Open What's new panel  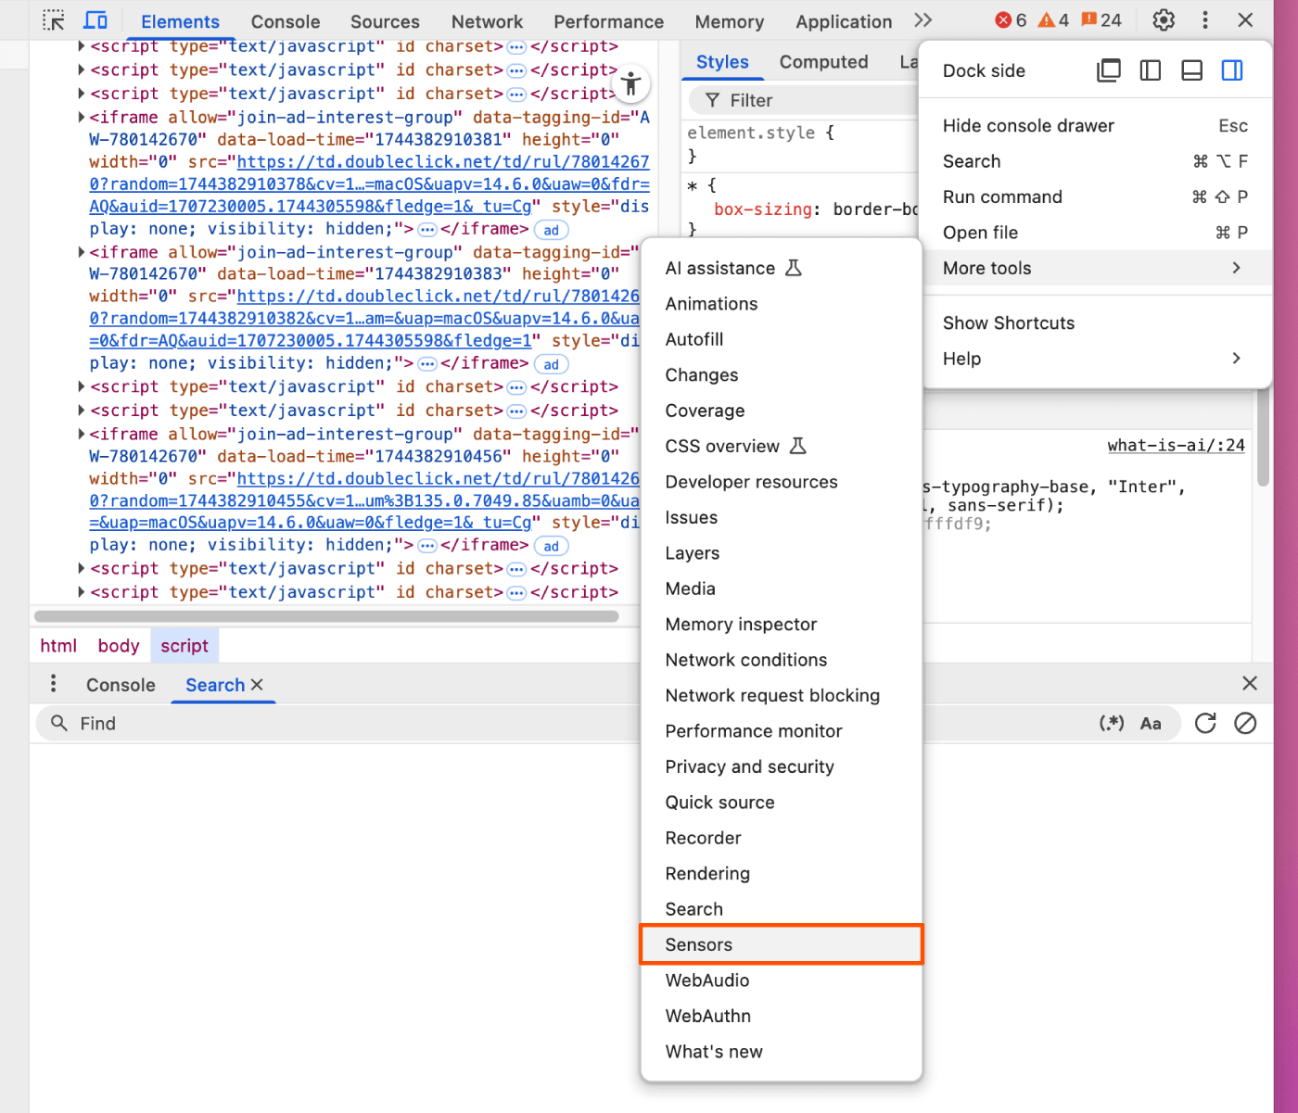pos(782,1052)
